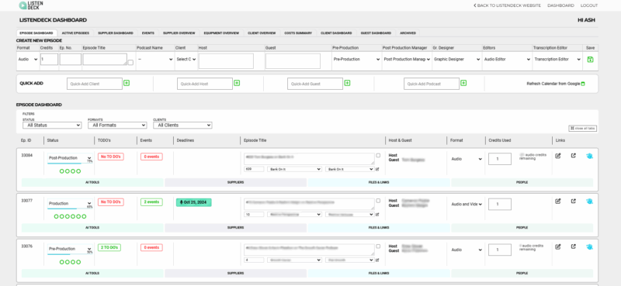Click the 75% progress bar of episode 33084
The height and width of the screenshot is (286, 621).
click(x=70, y=164)
